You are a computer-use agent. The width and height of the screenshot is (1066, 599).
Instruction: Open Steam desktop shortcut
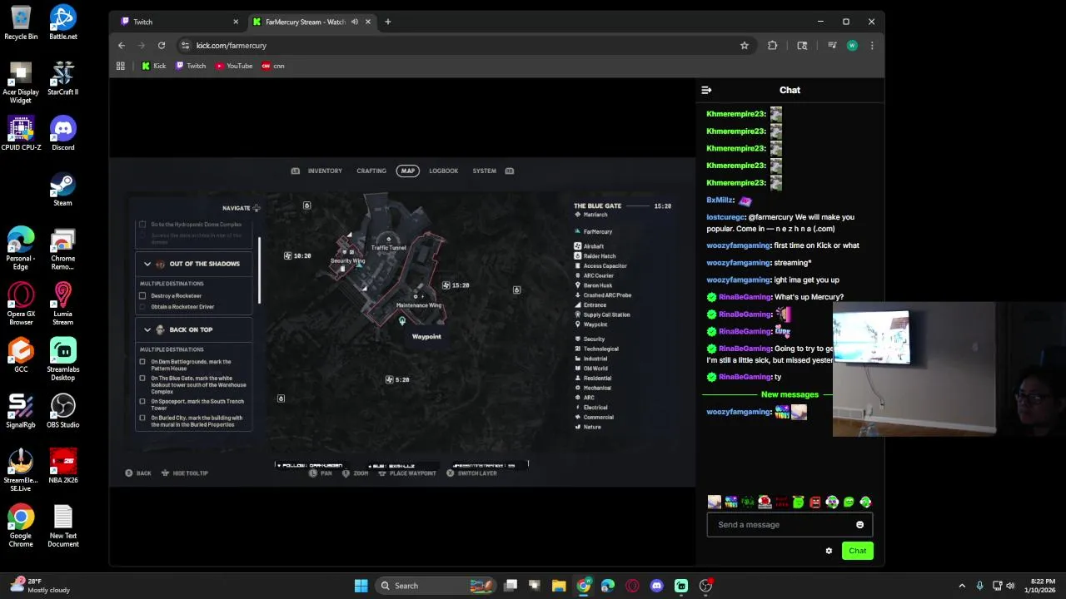62,189
